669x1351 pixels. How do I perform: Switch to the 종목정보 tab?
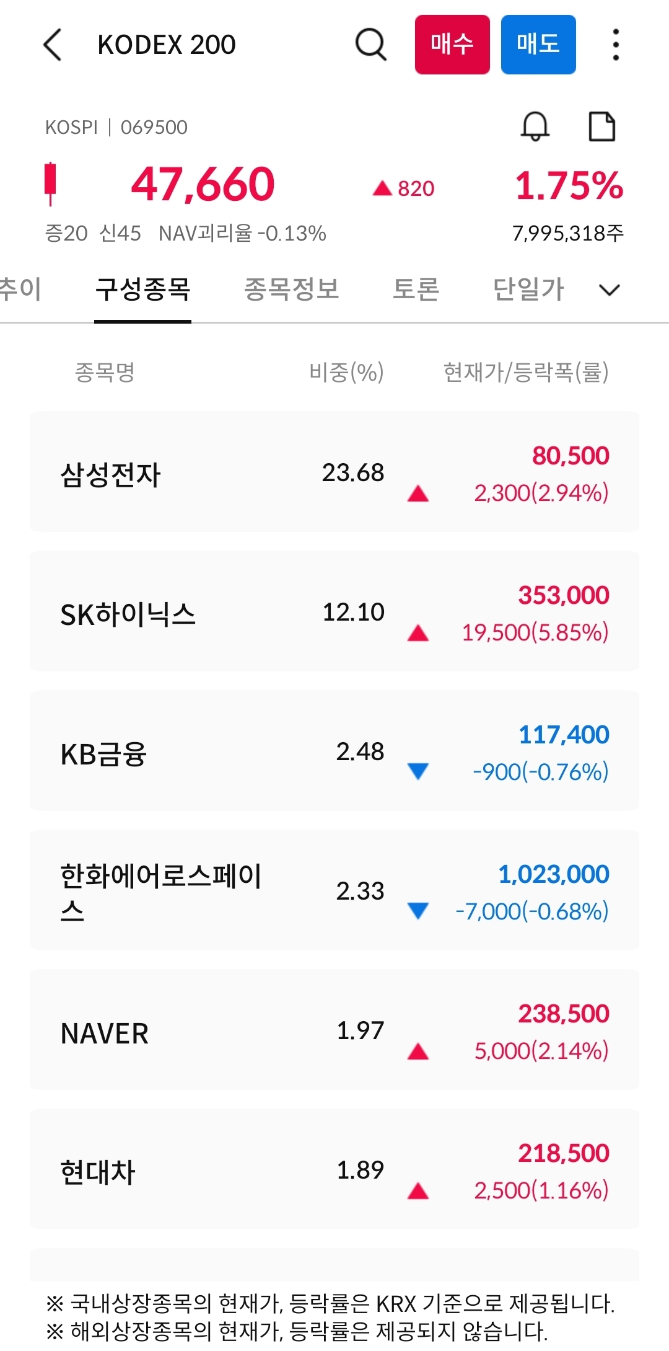[291, 289]
